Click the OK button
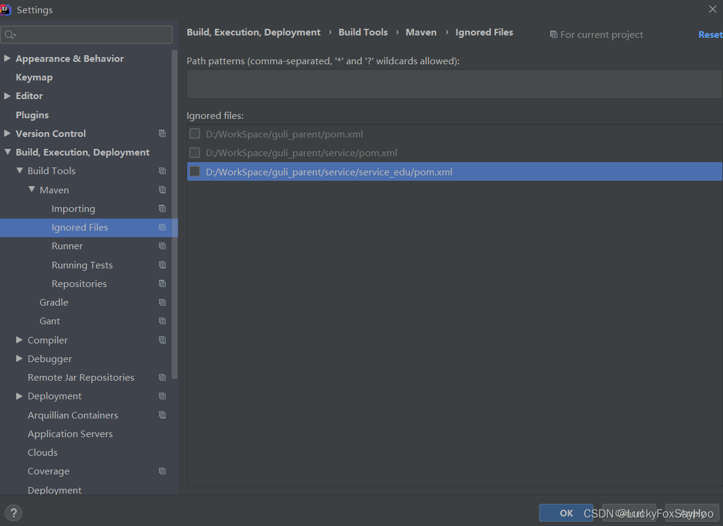 (566, 513)
